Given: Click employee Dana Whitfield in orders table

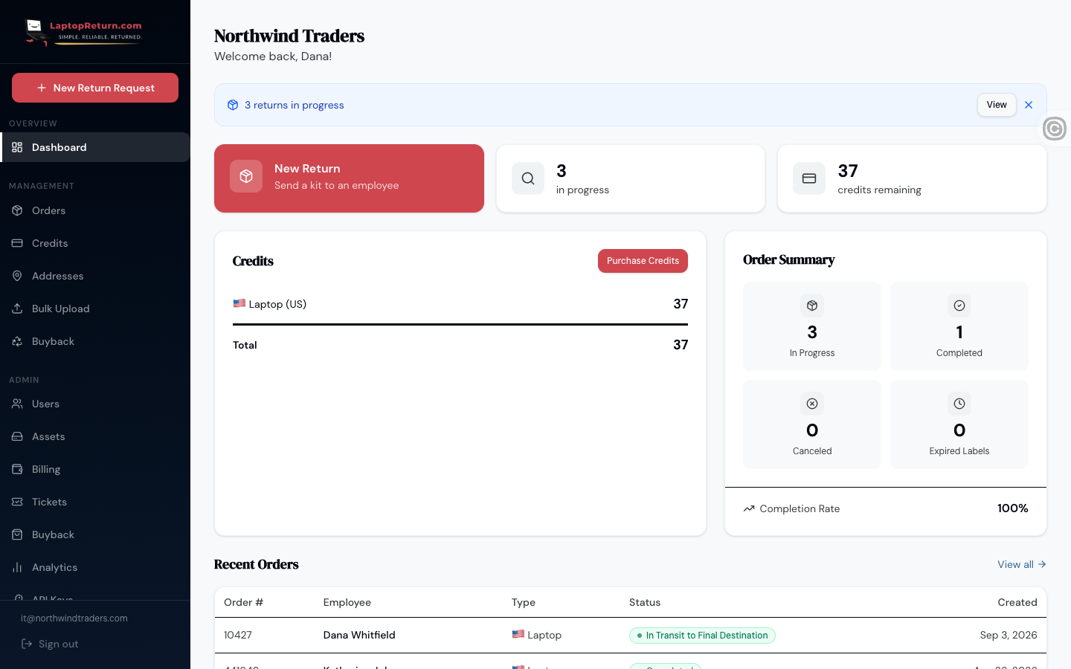Looking at the screenshot, I should 359,635.
